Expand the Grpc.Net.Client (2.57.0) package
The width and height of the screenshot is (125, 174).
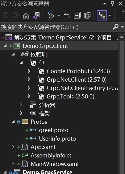coord(29,79)
